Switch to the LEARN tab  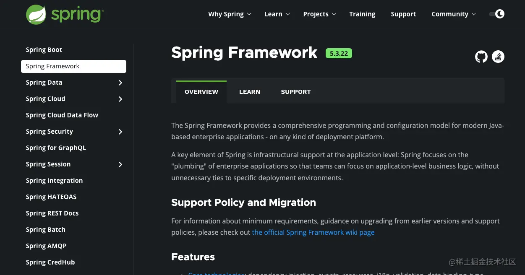[x=250, y=92]
